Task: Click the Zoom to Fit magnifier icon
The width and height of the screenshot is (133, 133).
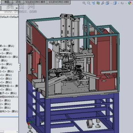Action: point(84,3)
